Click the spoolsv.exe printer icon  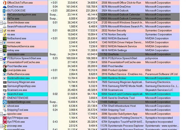coord(5,114)
